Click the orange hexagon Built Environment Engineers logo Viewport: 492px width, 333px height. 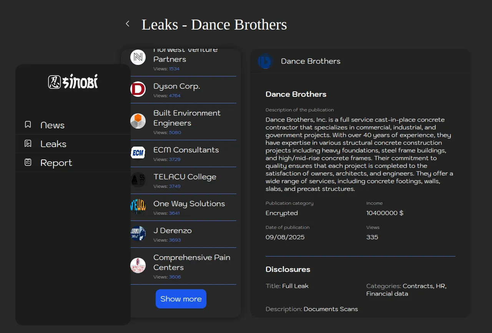coord(138,121)
